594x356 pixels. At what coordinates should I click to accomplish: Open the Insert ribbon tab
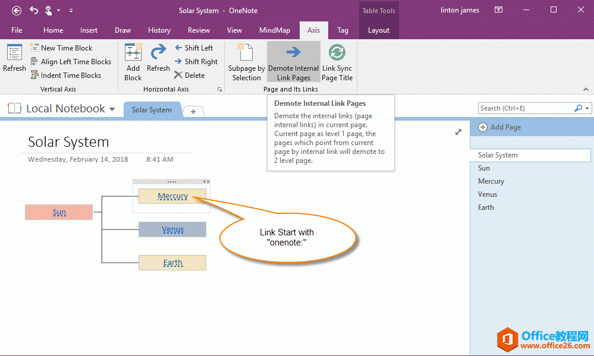[89, 30]
